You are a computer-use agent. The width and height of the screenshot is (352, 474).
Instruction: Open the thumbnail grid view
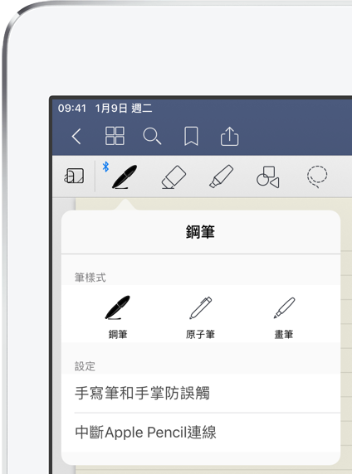coord(115,136)
